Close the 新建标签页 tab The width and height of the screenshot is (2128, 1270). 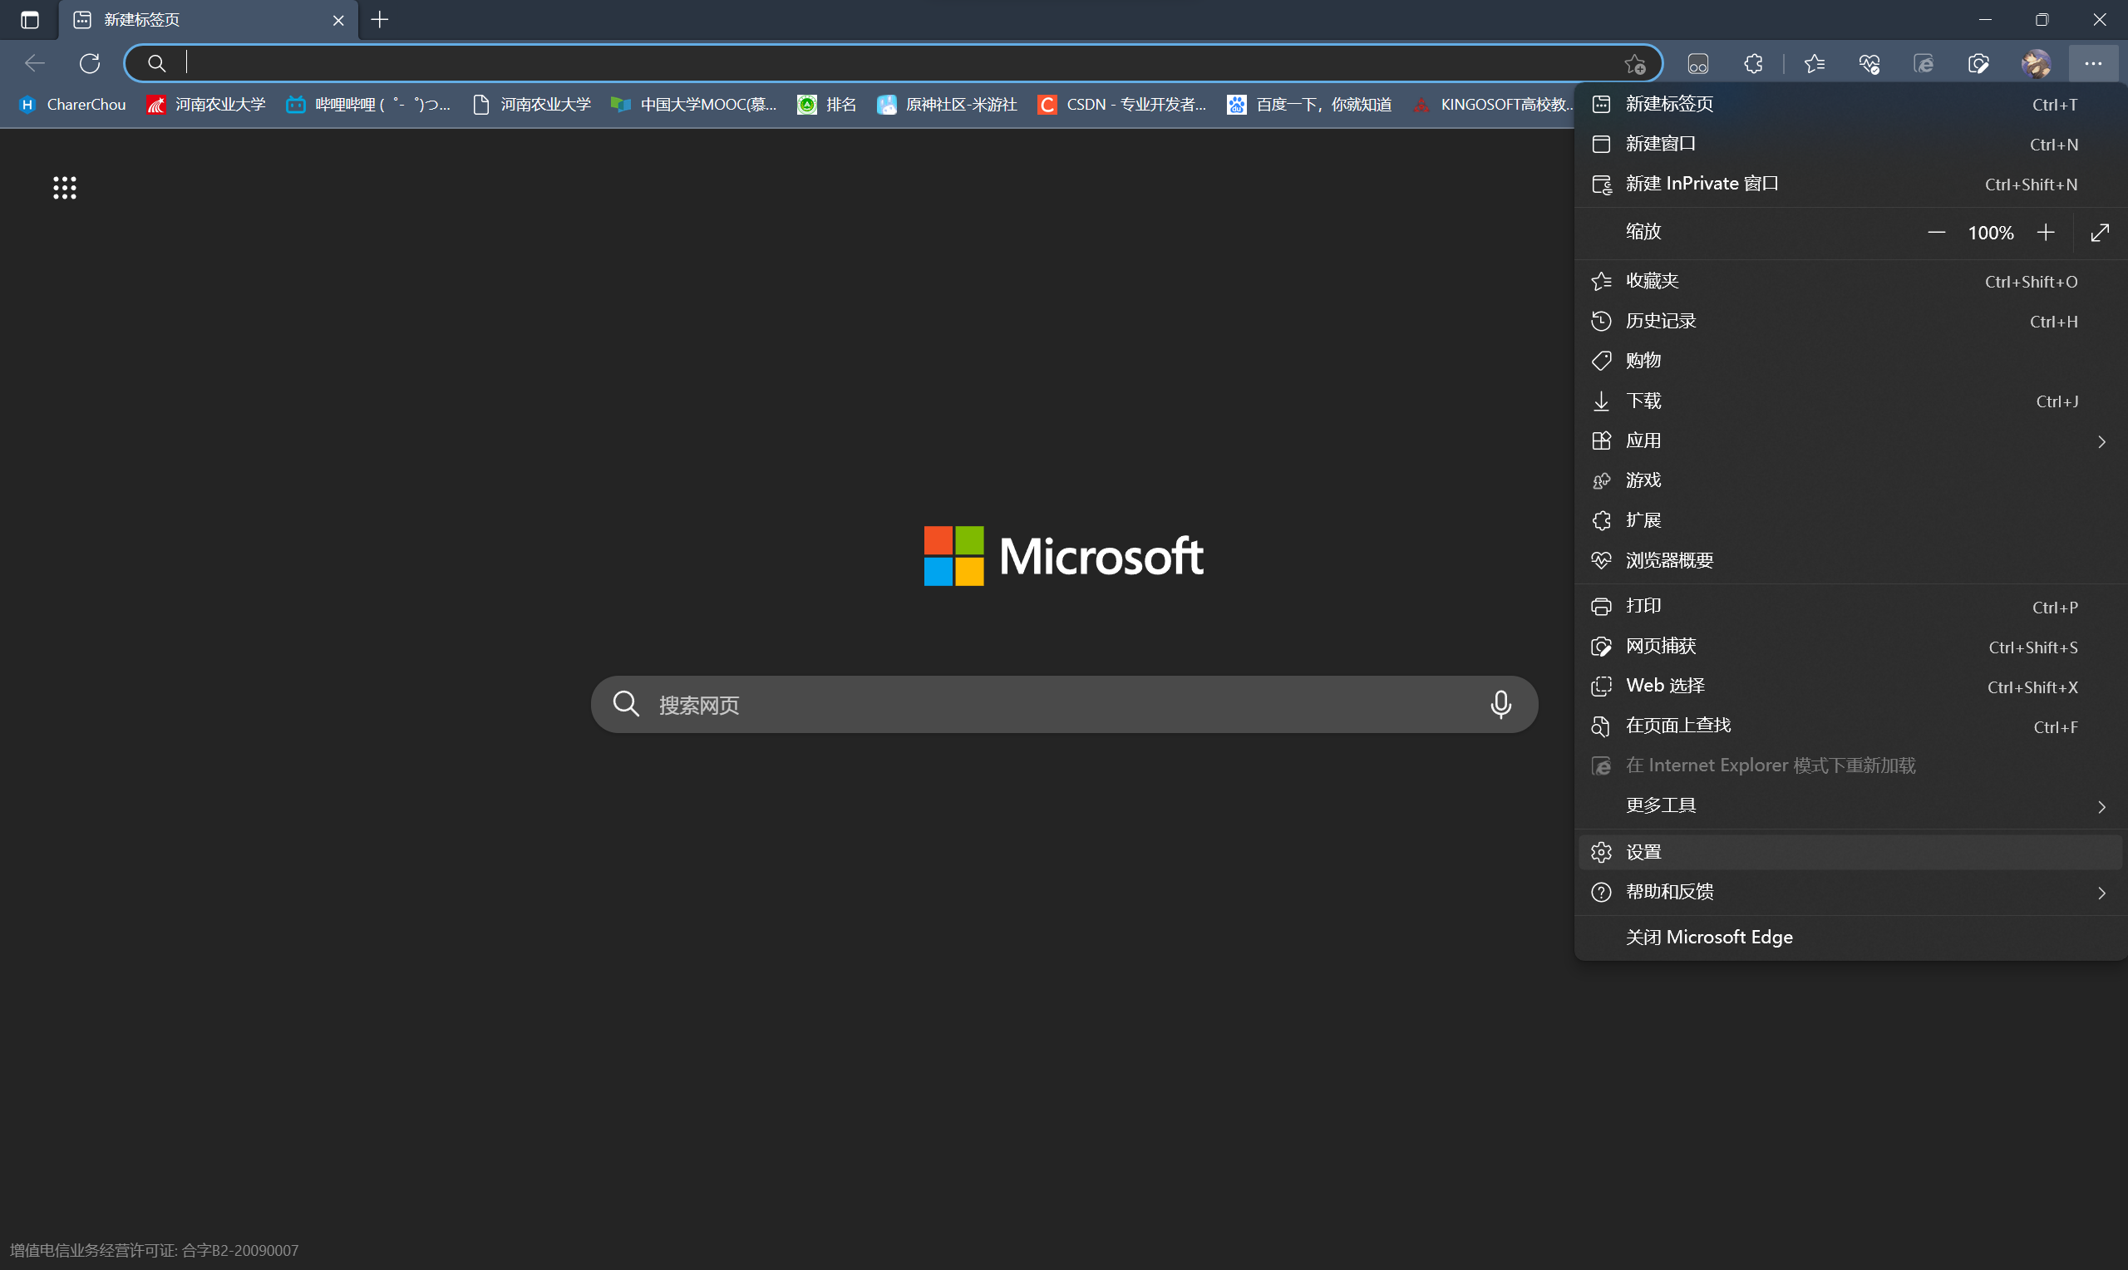pos(339,20)
